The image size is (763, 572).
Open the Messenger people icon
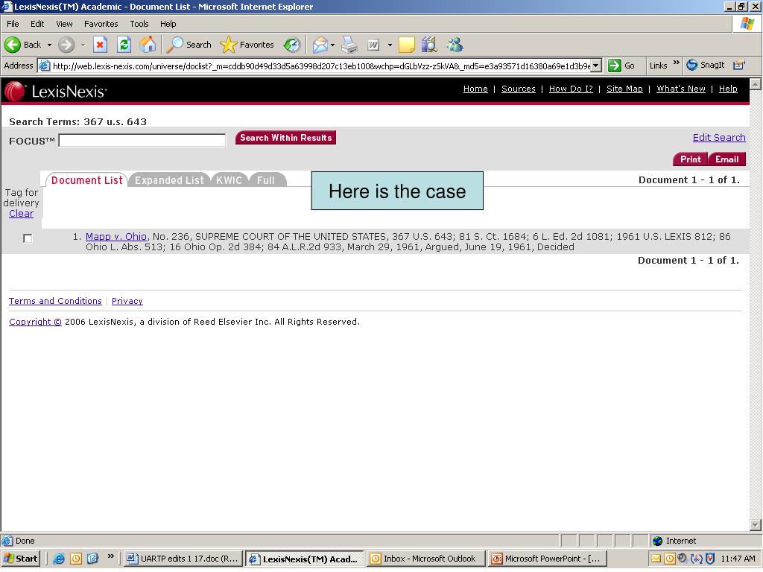[455, 45]
